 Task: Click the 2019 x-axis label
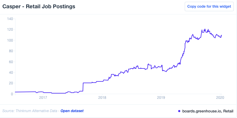[161, 98]
